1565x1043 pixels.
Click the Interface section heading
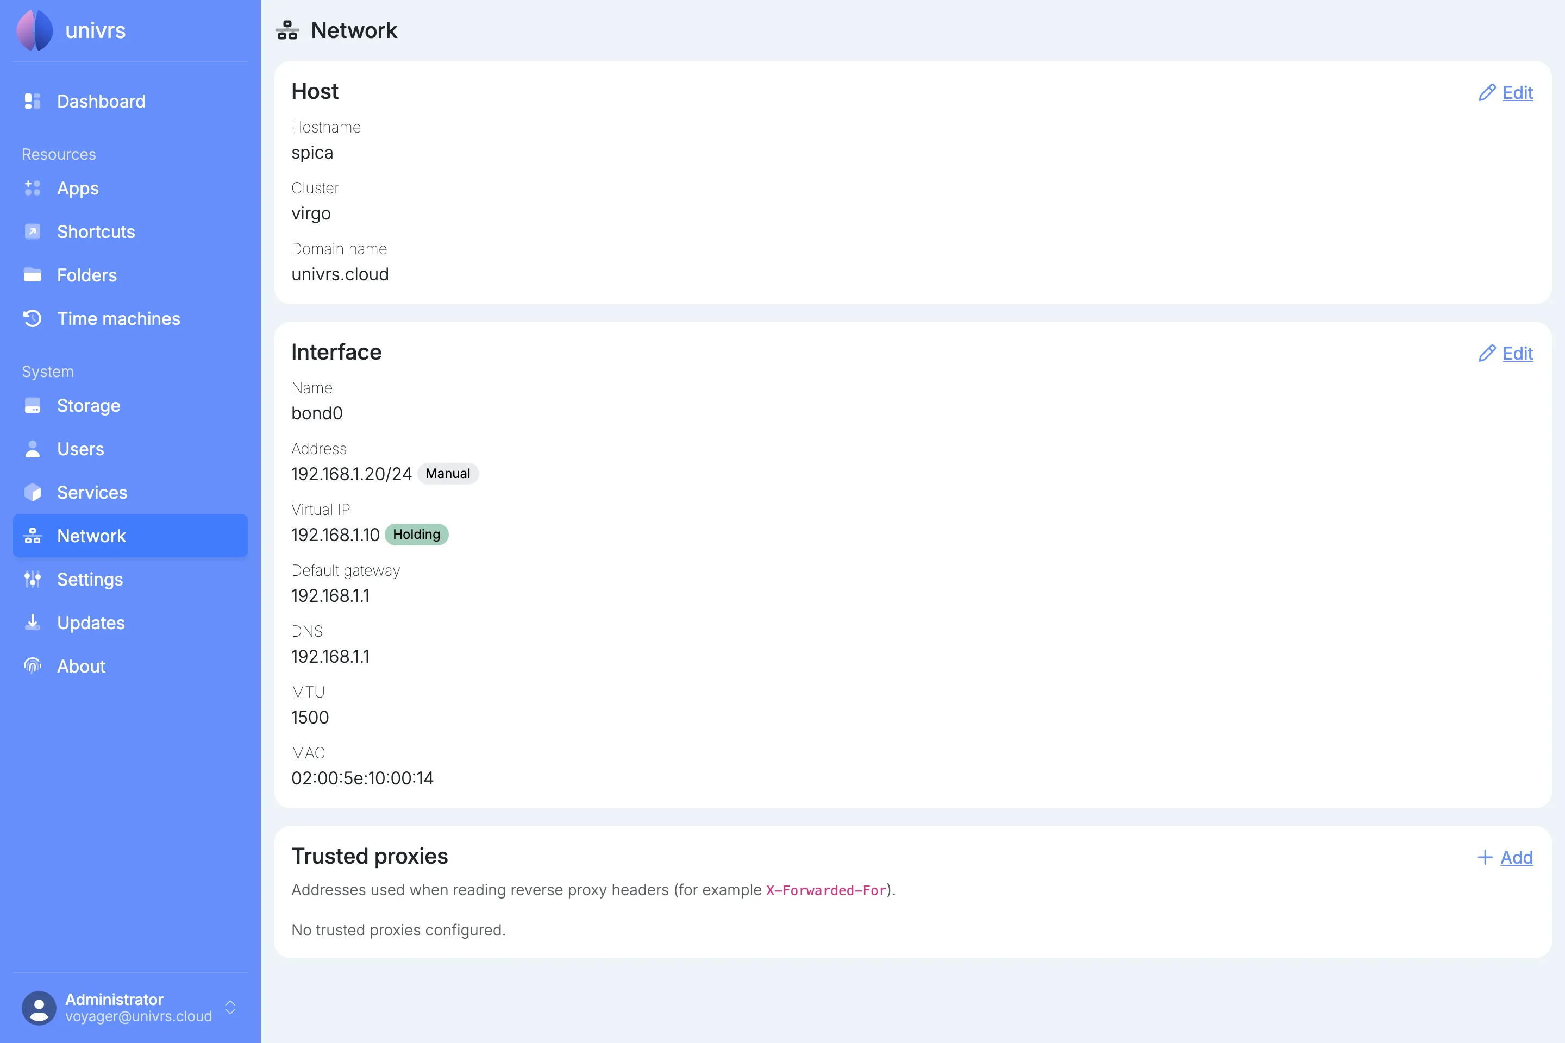336,352
